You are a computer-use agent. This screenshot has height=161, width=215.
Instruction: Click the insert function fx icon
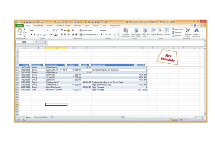pos(46,42)
